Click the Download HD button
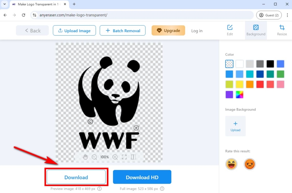Viewport: 292px width, 193px height. pyautogui.click(x=142, y=177)
